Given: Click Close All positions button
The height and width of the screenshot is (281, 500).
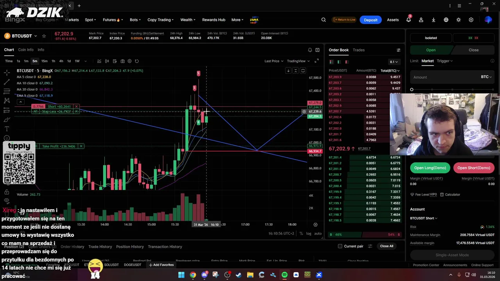Looking at the screenshot, I should coord(387,246).
